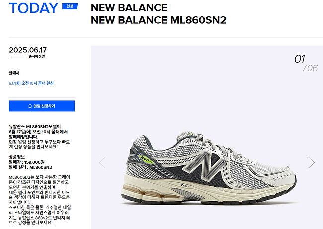323x229 pixels.
Task: Open the 6.17(화) 오전 10시 폴더 런칭 link
Action: [31, 83]
